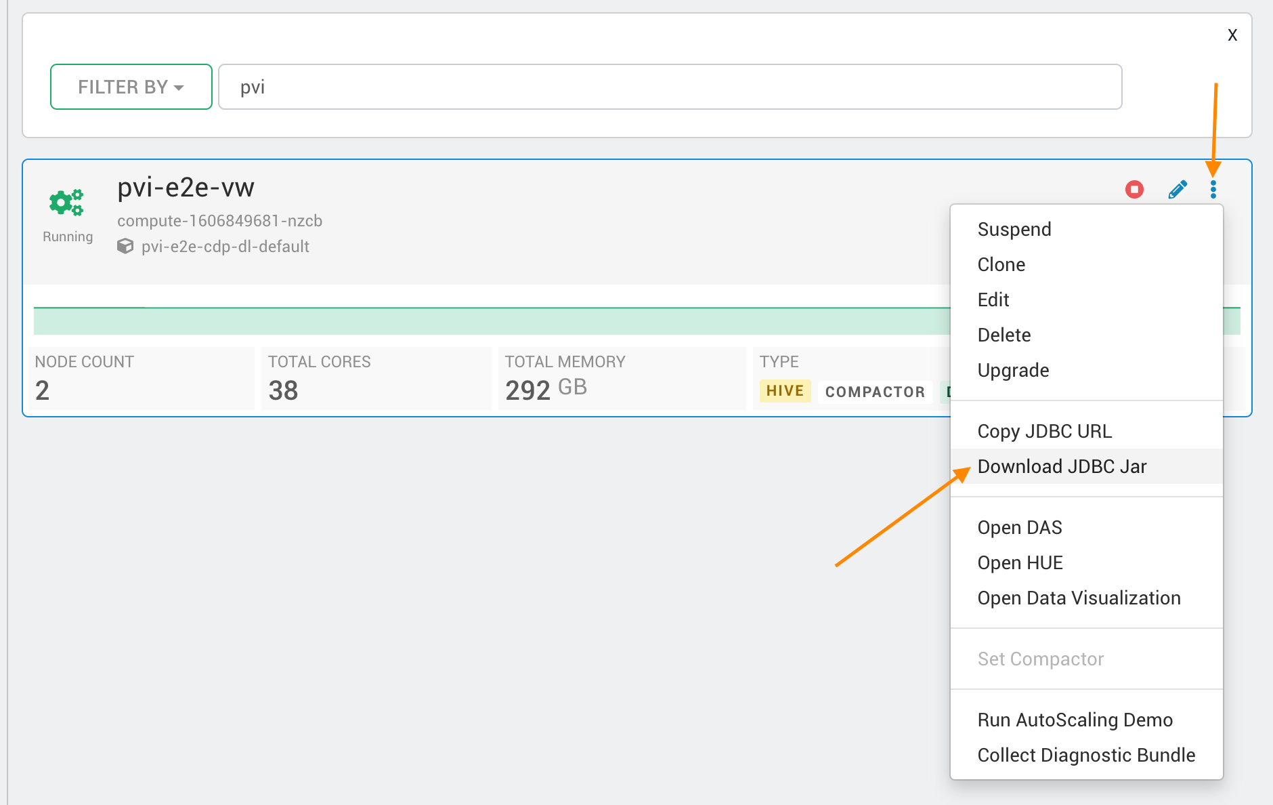
Task: Edit the warehouse using the pencil icon
Action: (1177, 190)
